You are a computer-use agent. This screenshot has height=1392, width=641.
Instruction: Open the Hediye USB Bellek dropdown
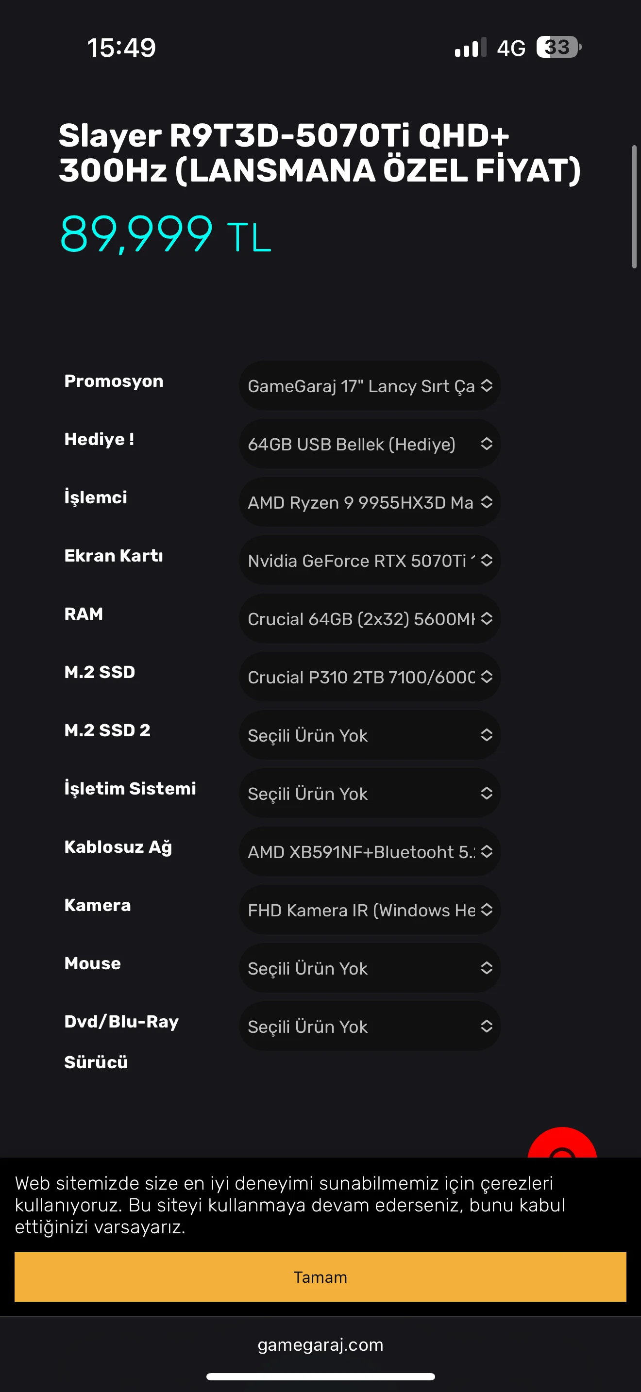click(x=370, y=444)
